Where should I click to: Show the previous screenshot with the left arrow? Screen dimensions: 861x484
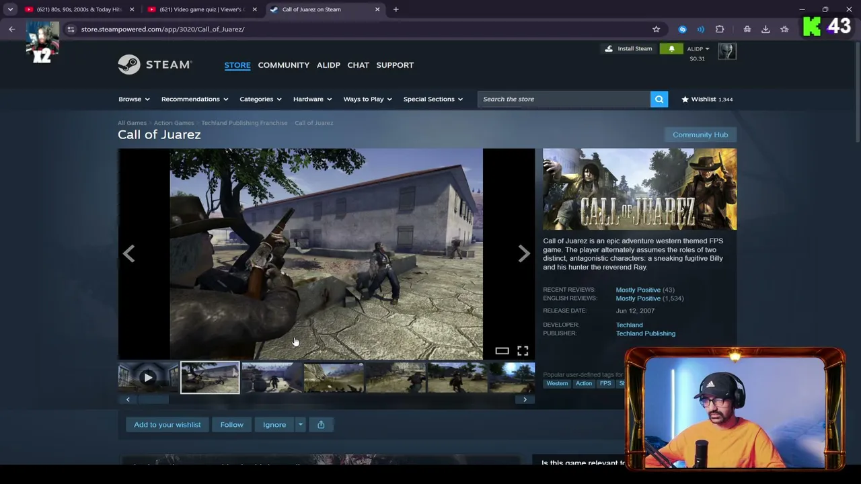tap(128, 253)
